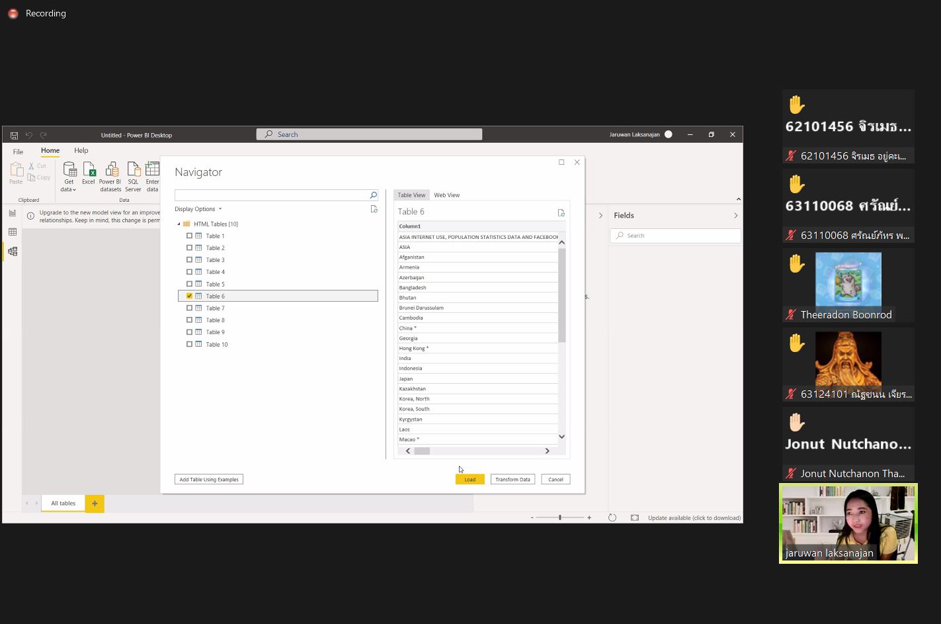Click the preview vertical scrollbar thumb

pos(562,295)
